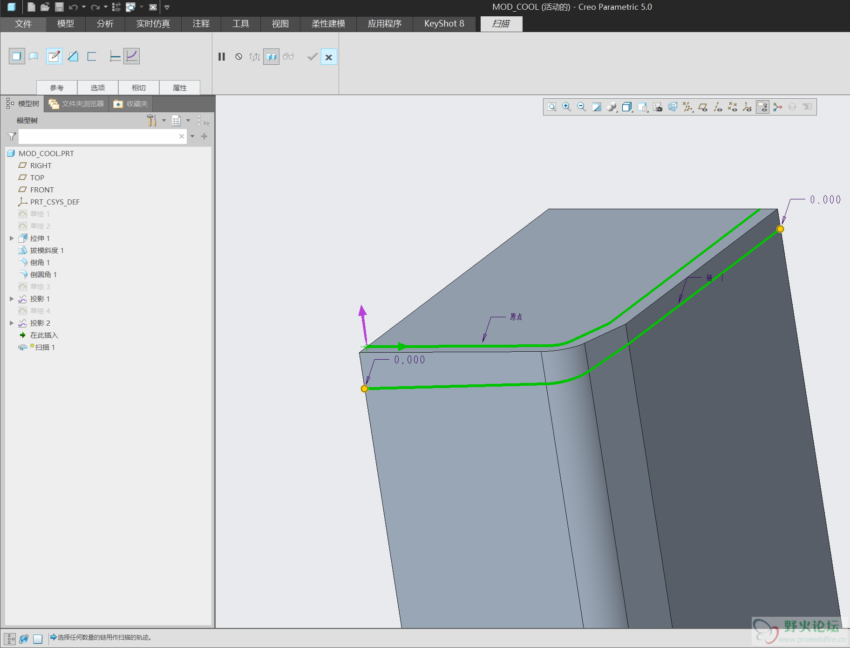
Task: Click the Regenerate icon in quick access
Action: pyautogui.click(x=116, y=7)
